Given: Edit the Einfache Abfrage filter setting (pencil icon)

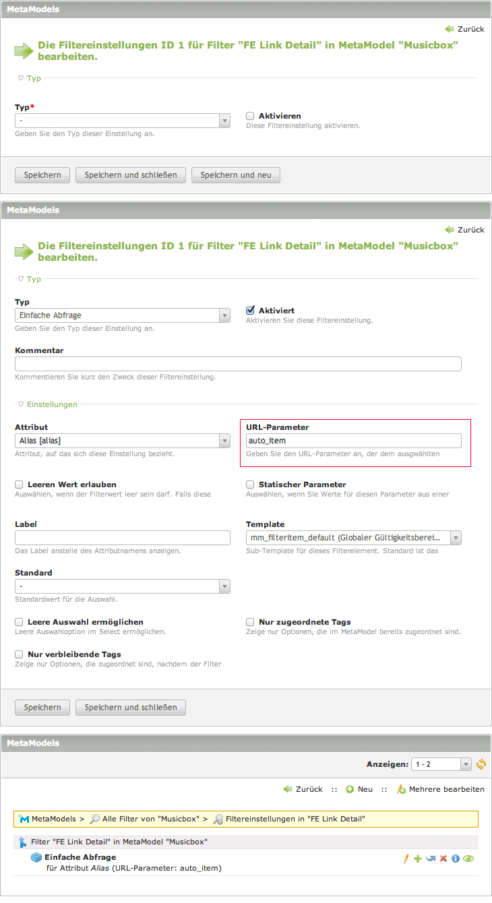Looking at the screenshot, I should 406,859.
